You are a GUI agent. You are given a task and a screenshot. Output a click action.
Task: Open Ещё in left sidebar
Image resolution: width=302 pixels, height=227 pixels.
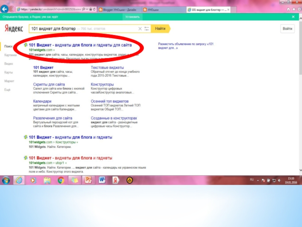(7, 90)
